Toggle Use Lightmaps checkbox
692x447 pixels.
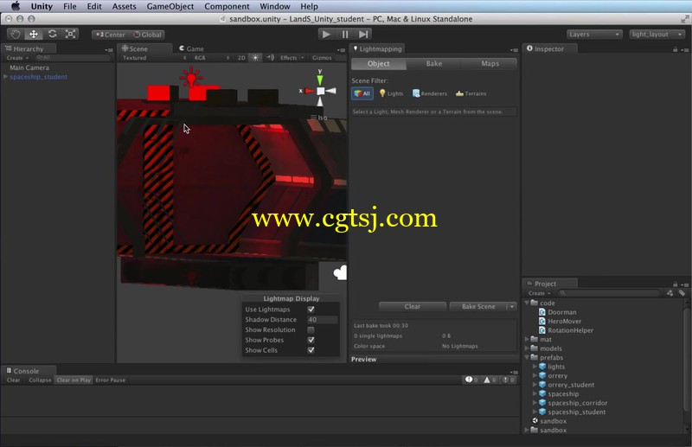(x=311, y=310)
